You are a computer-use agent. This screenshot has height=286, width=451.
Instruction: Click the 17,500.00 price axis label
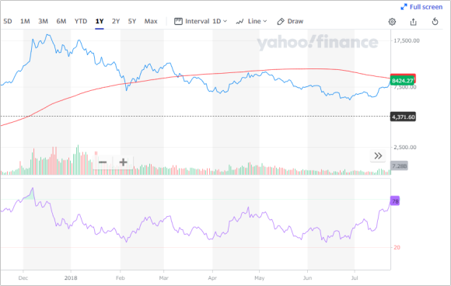coord(407,40)
